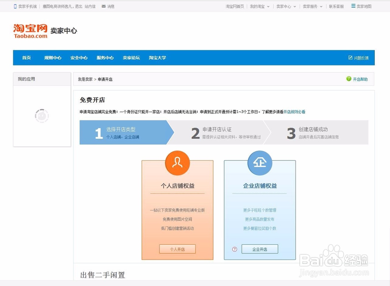390x286 pixels.
Task: Click the 问题反馈 link
Action: tap(361, 58)
